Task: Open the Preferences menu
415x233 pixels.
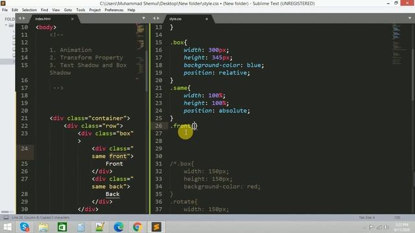Action: 114,10
